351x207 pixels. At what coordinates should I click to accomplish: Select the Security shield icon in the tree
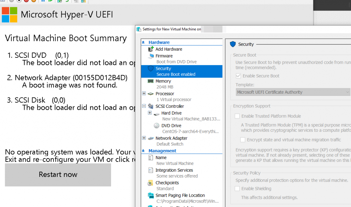[x=151, y=68]
